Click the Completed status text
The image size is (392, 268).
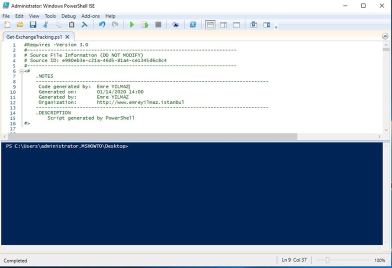(x=15, y=260)
